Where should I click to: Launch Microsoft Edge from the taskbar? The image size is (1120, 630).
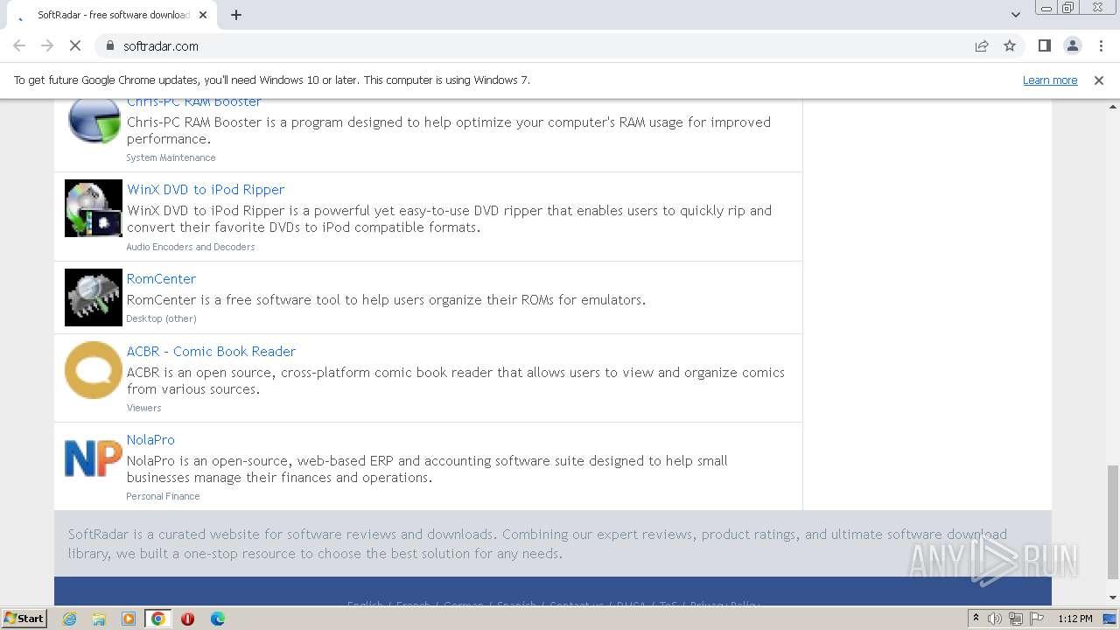(218, 619)
